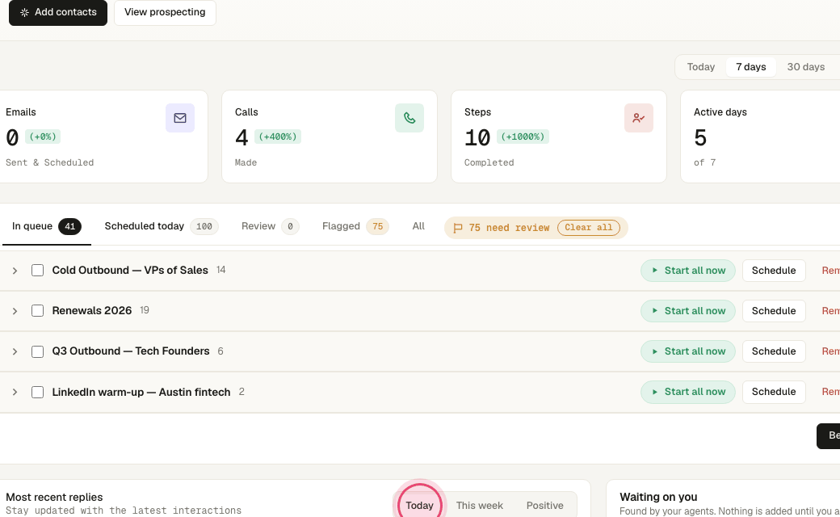The image size is (840, 517).
Task: Click the 41 count badge on In queue
Action: (69, 227)
